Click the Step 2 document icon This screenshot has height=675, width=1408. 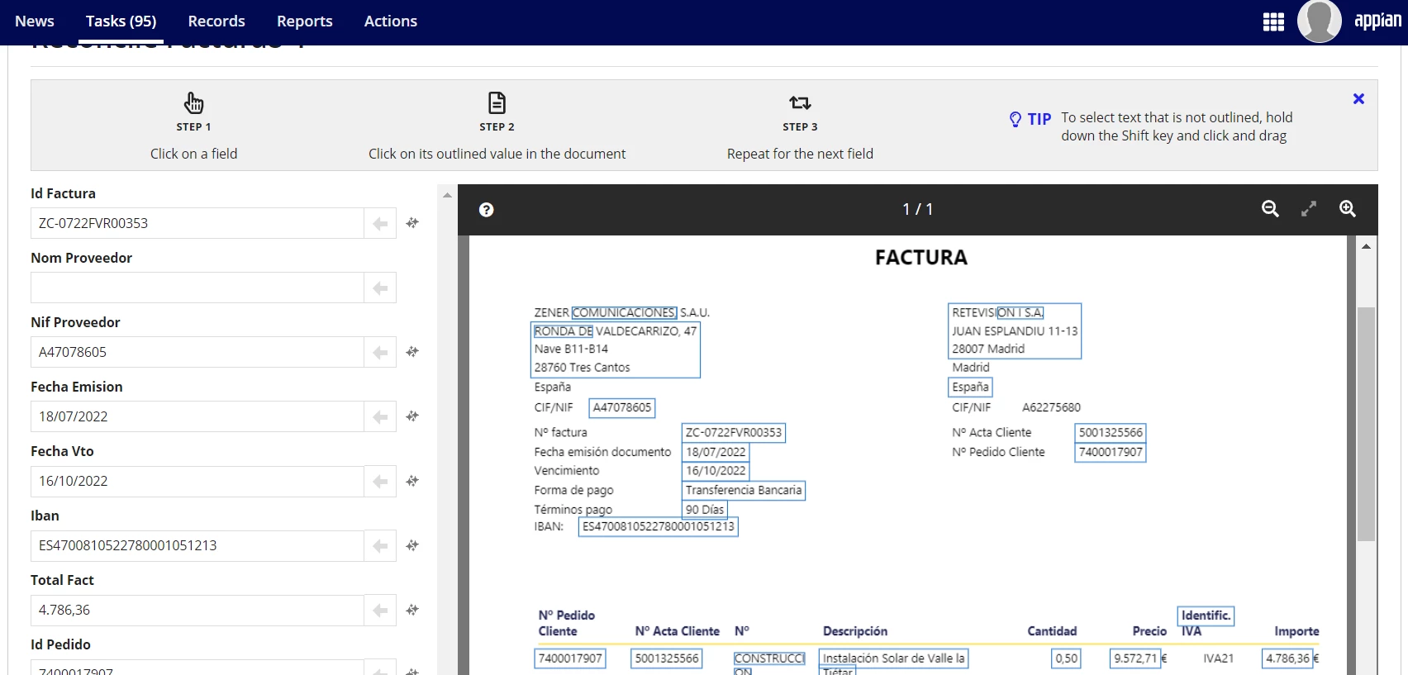[x=497, y=102]
